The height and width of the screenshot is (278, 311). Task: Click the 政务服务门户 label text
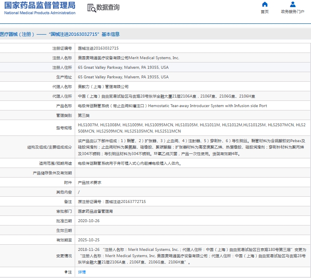(x=293, y=12)
